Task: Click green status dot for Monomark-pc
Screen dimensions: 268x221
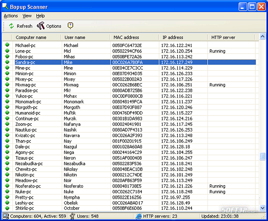Action: [x=7, y=101]
